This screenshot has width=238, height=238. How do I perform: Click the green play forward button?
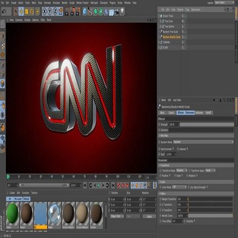click(99, 186)
